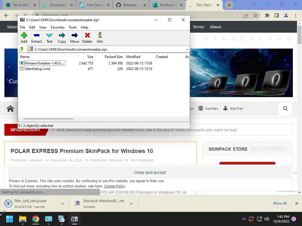Open archive Info in 7-Zip
302x226 pixels.
100,38
